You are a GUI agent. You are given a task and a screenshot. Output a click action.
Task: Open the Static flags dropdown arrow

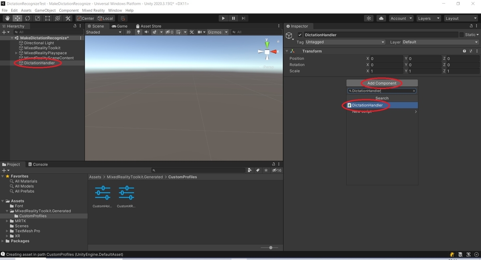click(x=477, y=35)
